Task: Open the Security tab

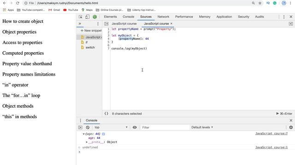Action: tap(243, 16)
